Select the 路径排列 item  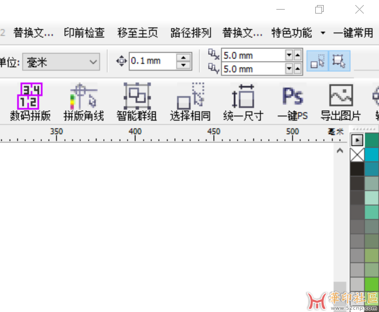(x=191, y=33)
